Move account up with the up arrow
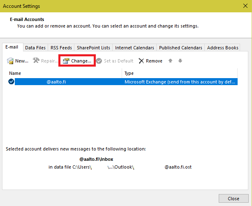This screenshot has width=252, height=206. pyautogui.click(x=171, y=61)
